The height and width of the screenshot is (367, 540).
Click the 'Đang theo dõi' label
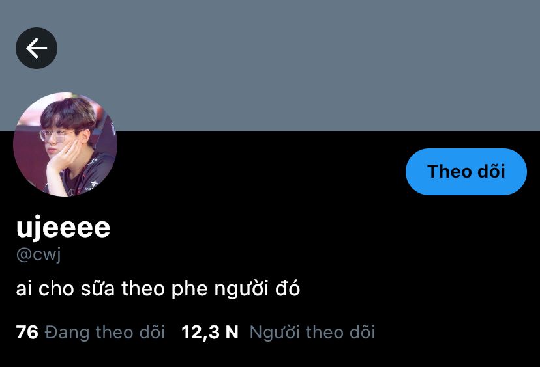tap(105, 333)
